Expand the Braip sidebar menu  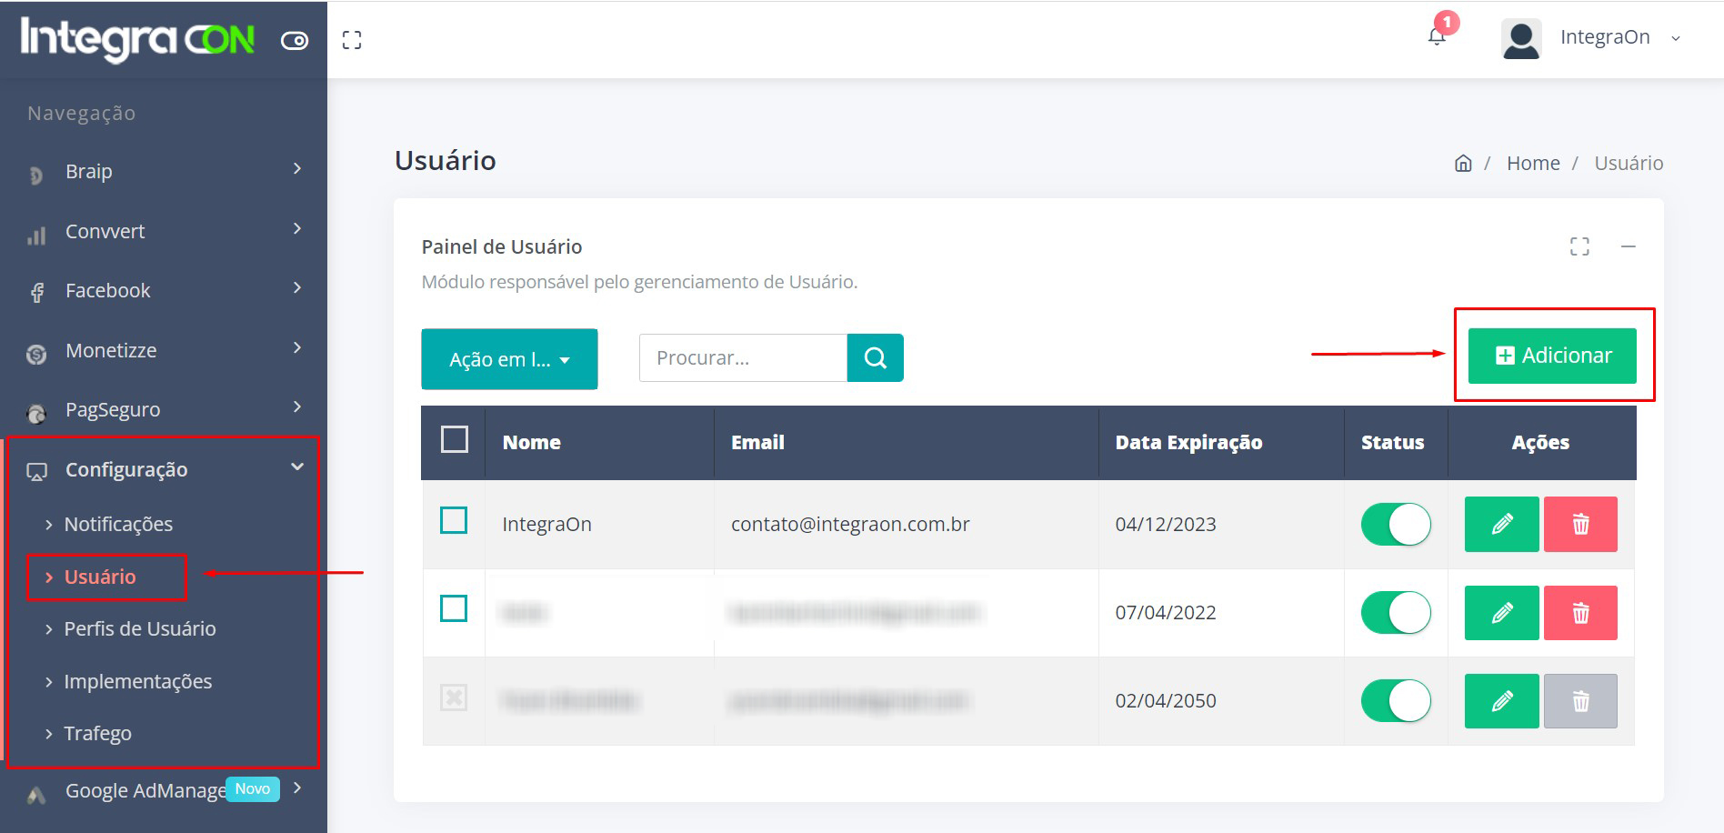(x=164, y=171)
